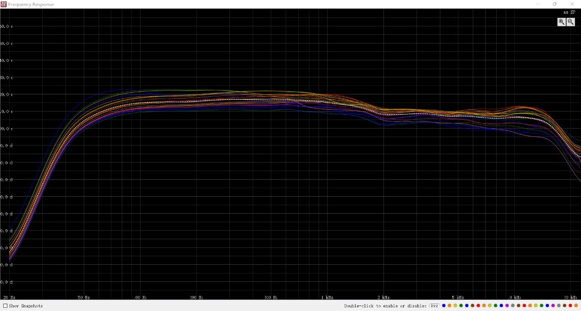Click the last red dot near right end
Image resolution: width=581 pixels, height=311 pixels.
[570, 306]
